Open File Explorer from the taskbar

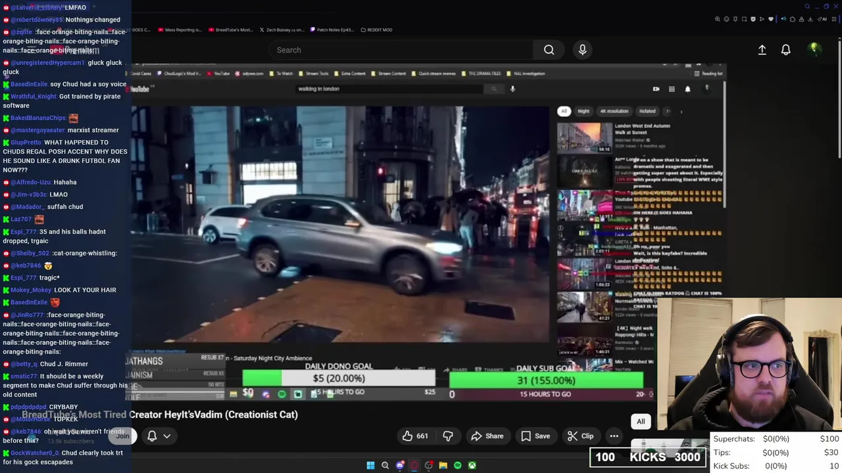click(x=443, y=466)
